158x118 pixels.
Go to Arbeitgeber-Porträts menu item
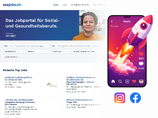[80, 5]
